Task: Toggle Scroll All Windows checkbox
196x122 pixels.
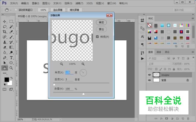Action: [x=16, y=10]
